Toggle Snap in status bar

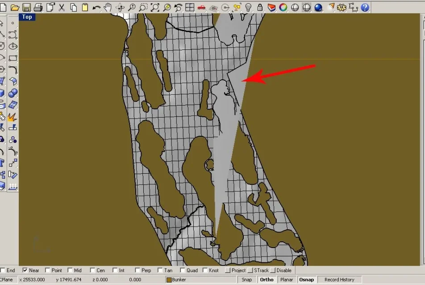(246, 280)
